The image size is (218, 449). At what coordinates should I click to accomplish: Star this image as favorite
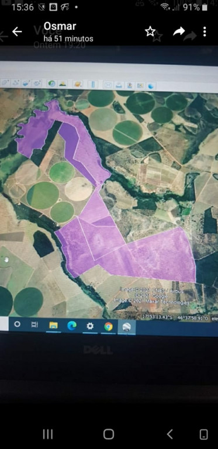point(150,31)
